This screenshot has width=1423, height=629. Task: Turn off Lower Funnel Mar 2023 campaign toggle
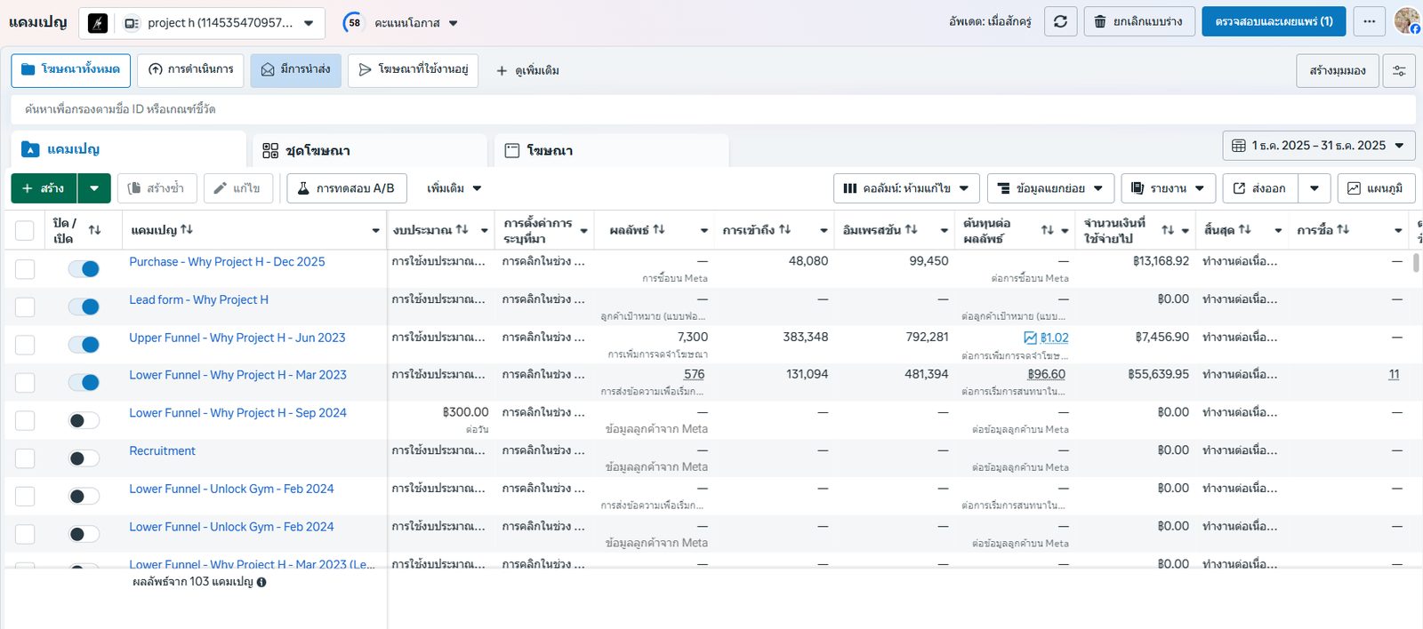(x=84, y=383)
